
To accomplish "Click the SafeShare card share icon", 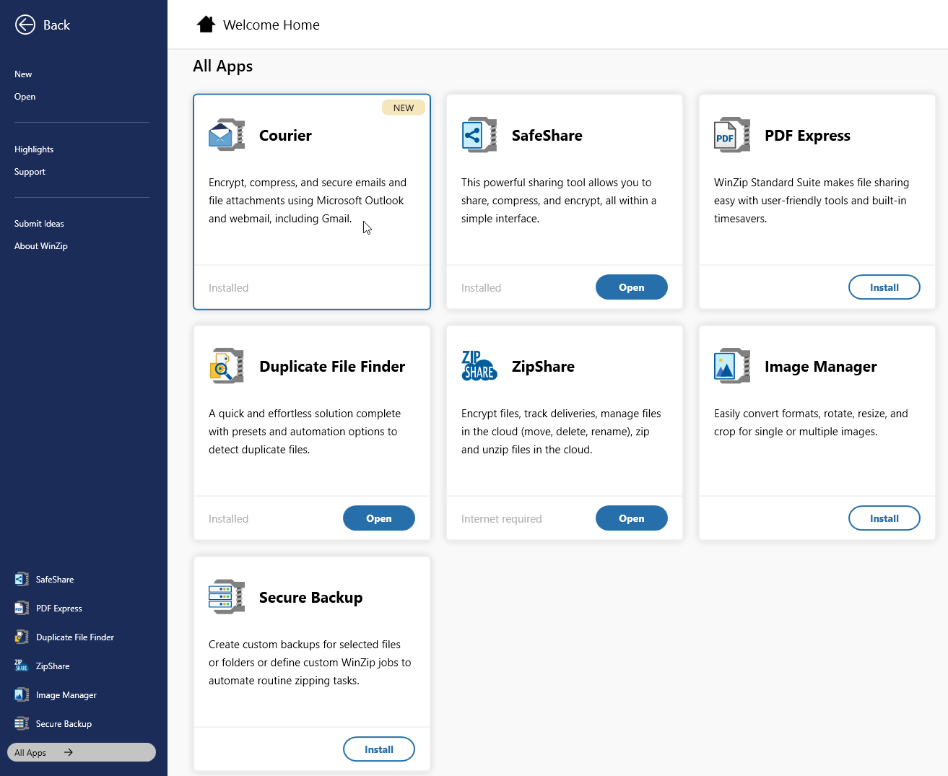I will 479,135.
